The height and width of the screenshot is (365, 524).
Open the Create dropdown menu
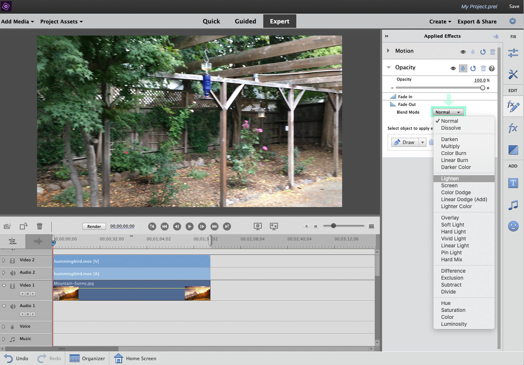click(x=440, y=21)
